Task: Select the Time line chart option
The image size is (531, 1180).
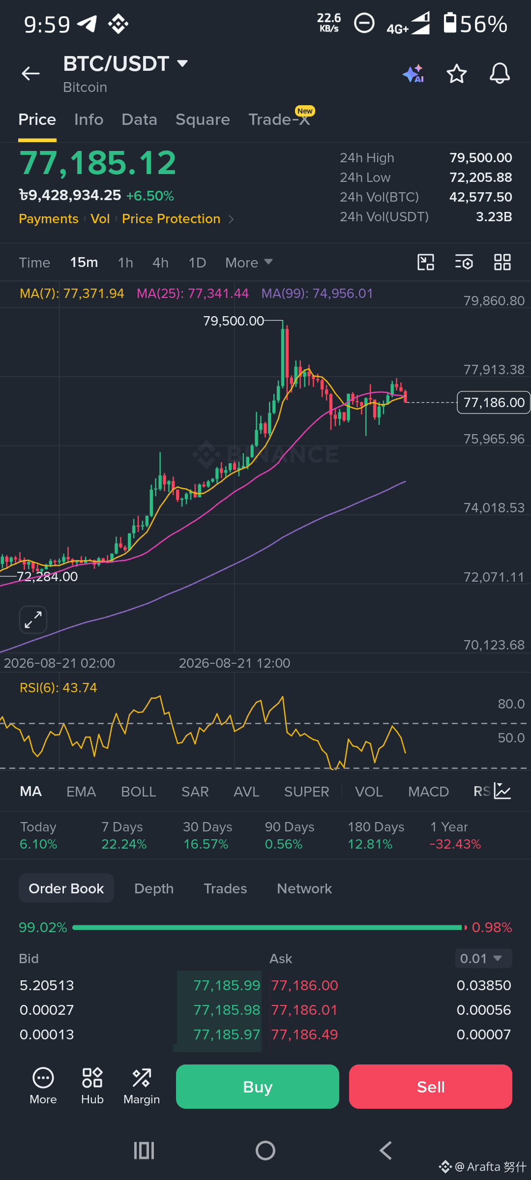Action: [x=35, y=263]
